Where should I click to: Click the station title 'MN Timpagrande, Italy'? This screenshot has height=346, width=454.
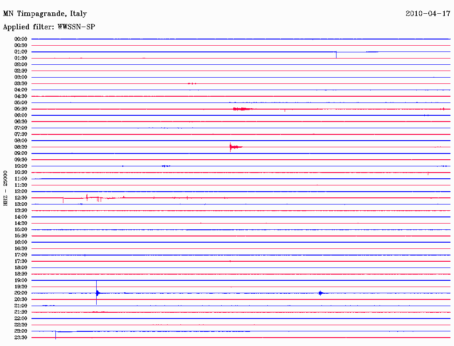pyautogui.click(x=45, y=14)
